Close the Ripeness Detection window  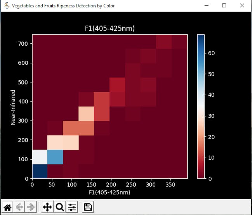tap(242, 5)
